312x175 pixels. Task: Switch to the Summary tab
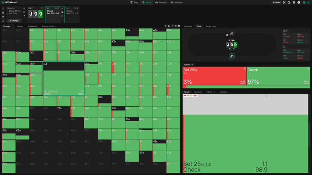(x=198, y=92)
